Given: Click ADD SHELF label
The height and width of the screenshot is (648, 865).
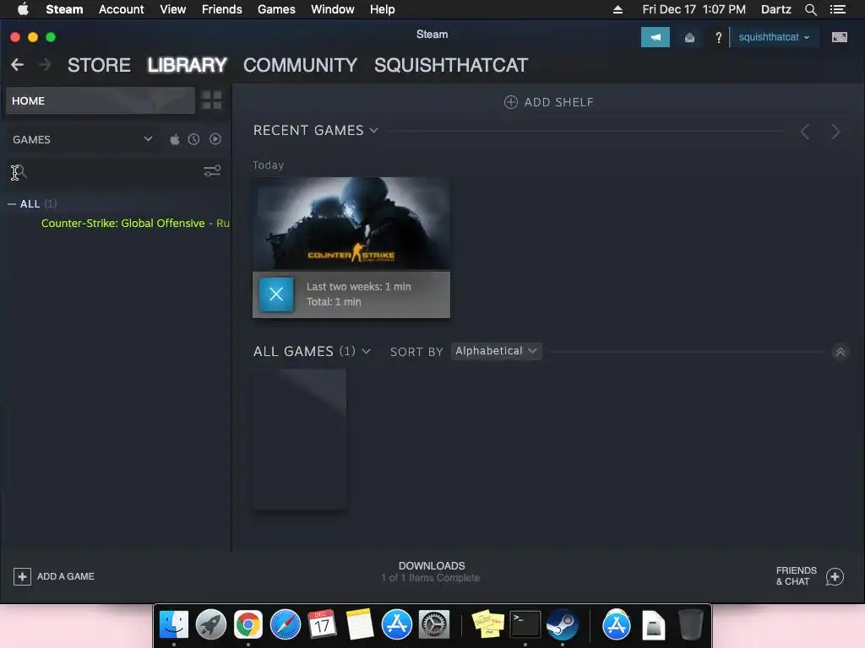Looking at the screenshot, I should tap(559, 102).
